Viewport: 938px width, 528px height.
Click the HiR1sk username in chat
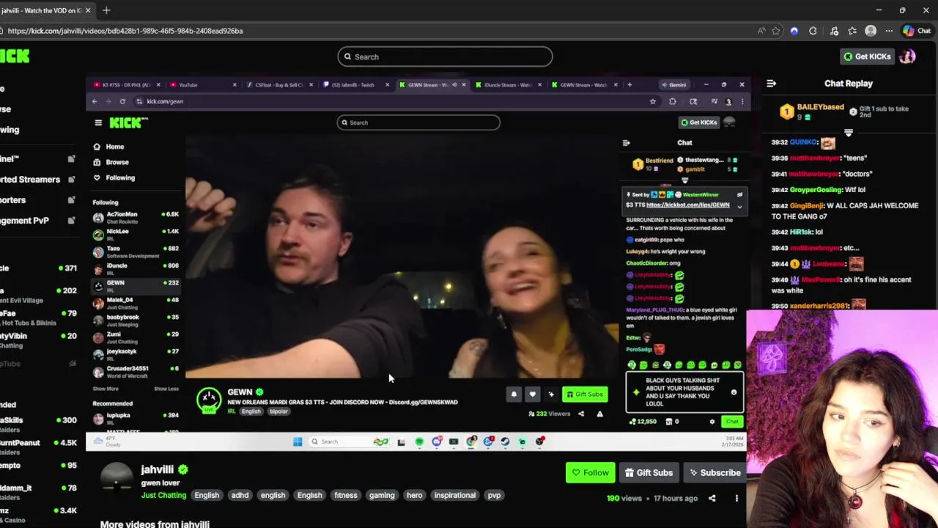pyautogui.click(x=802, y=232)
